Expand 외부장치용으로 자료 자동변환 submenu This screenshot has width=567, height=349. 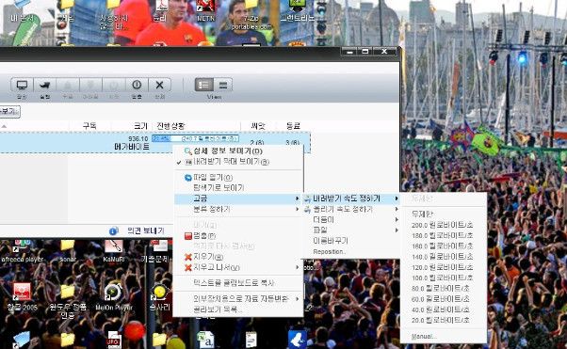[238, 299]
